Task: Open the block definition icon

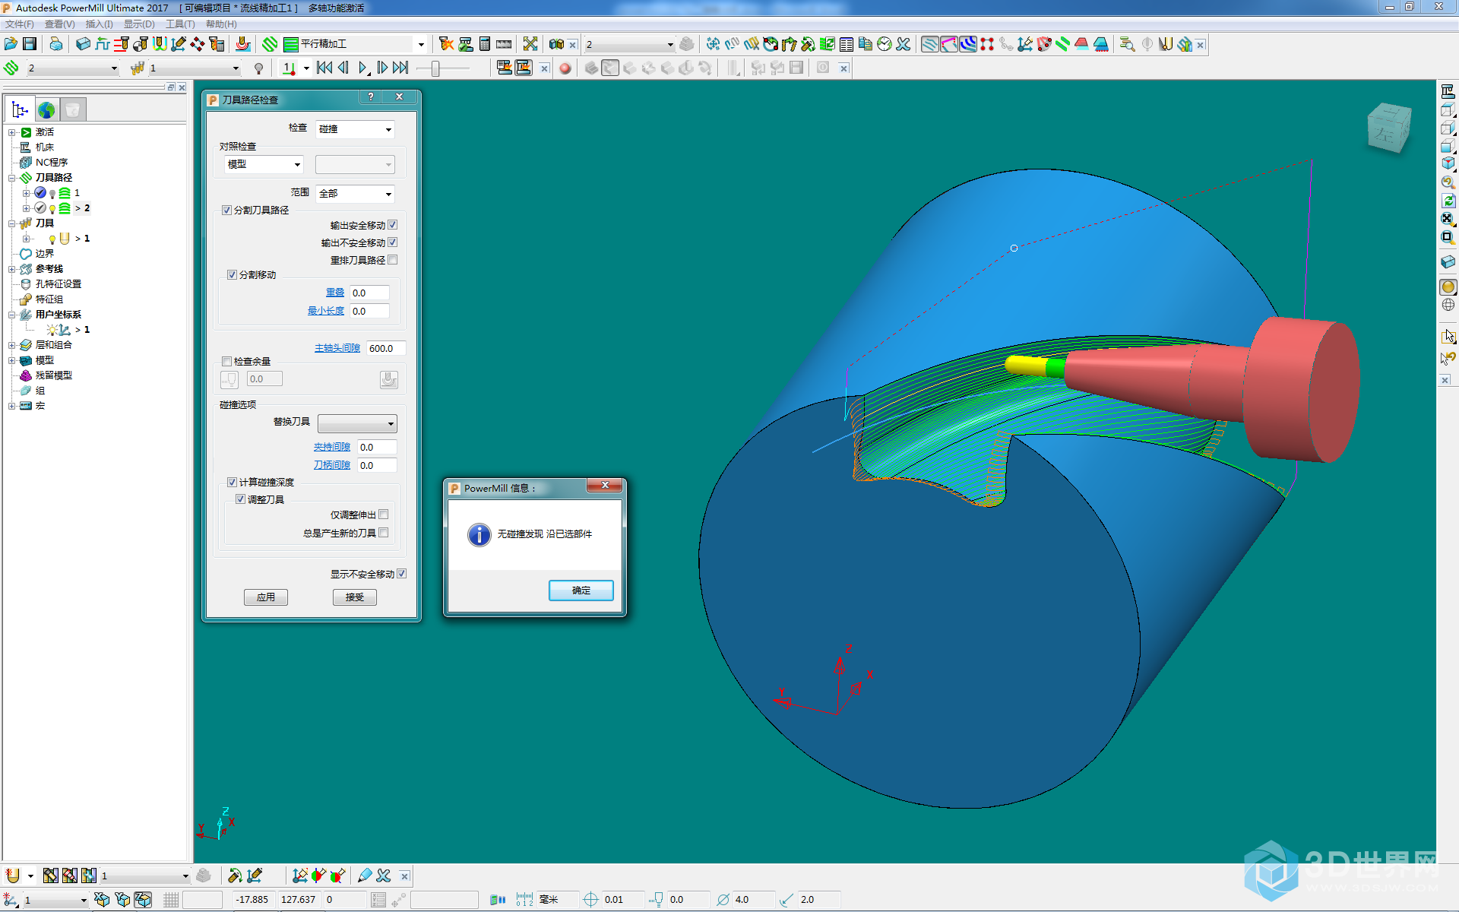Action: (x=83, y=44)
